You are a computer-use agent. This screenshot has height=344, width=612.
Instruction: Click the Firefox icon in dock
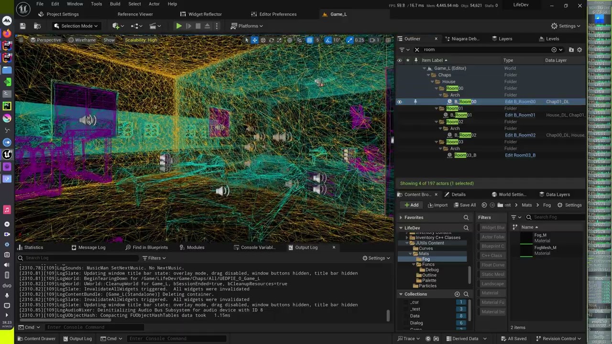pos(7,33)
